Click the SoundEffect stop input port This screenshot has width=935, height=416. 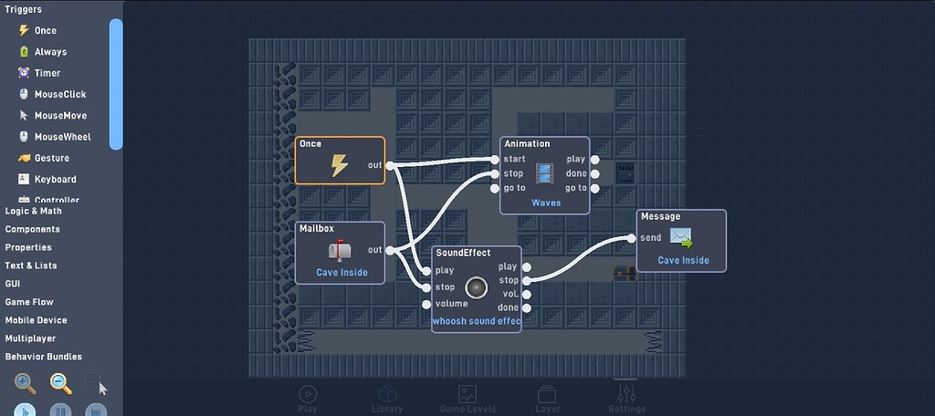pos(425,288)
